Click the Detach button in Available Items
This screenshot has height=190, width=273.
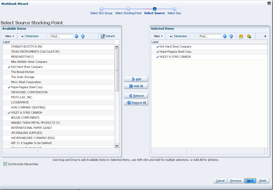click(108, 36)
